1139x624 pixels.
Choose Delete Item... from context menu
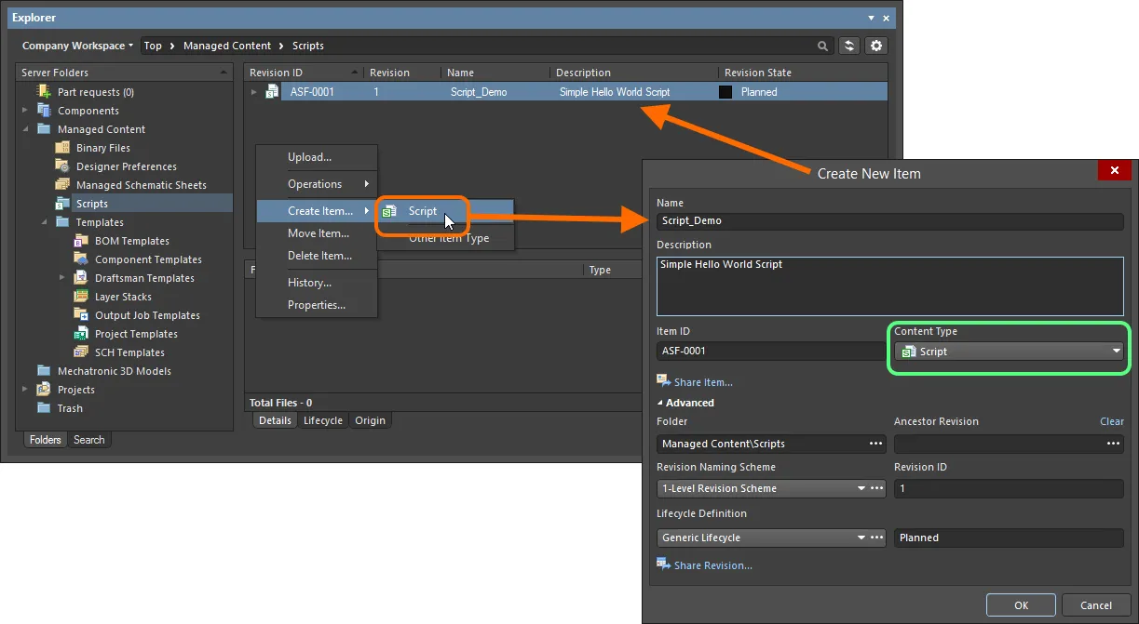[x=317, y=256]
